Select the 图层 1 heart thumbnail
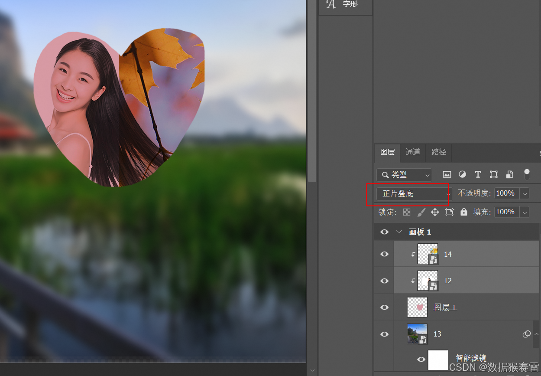The width and height of the screenshot is (541, 376). click(417, 307)
